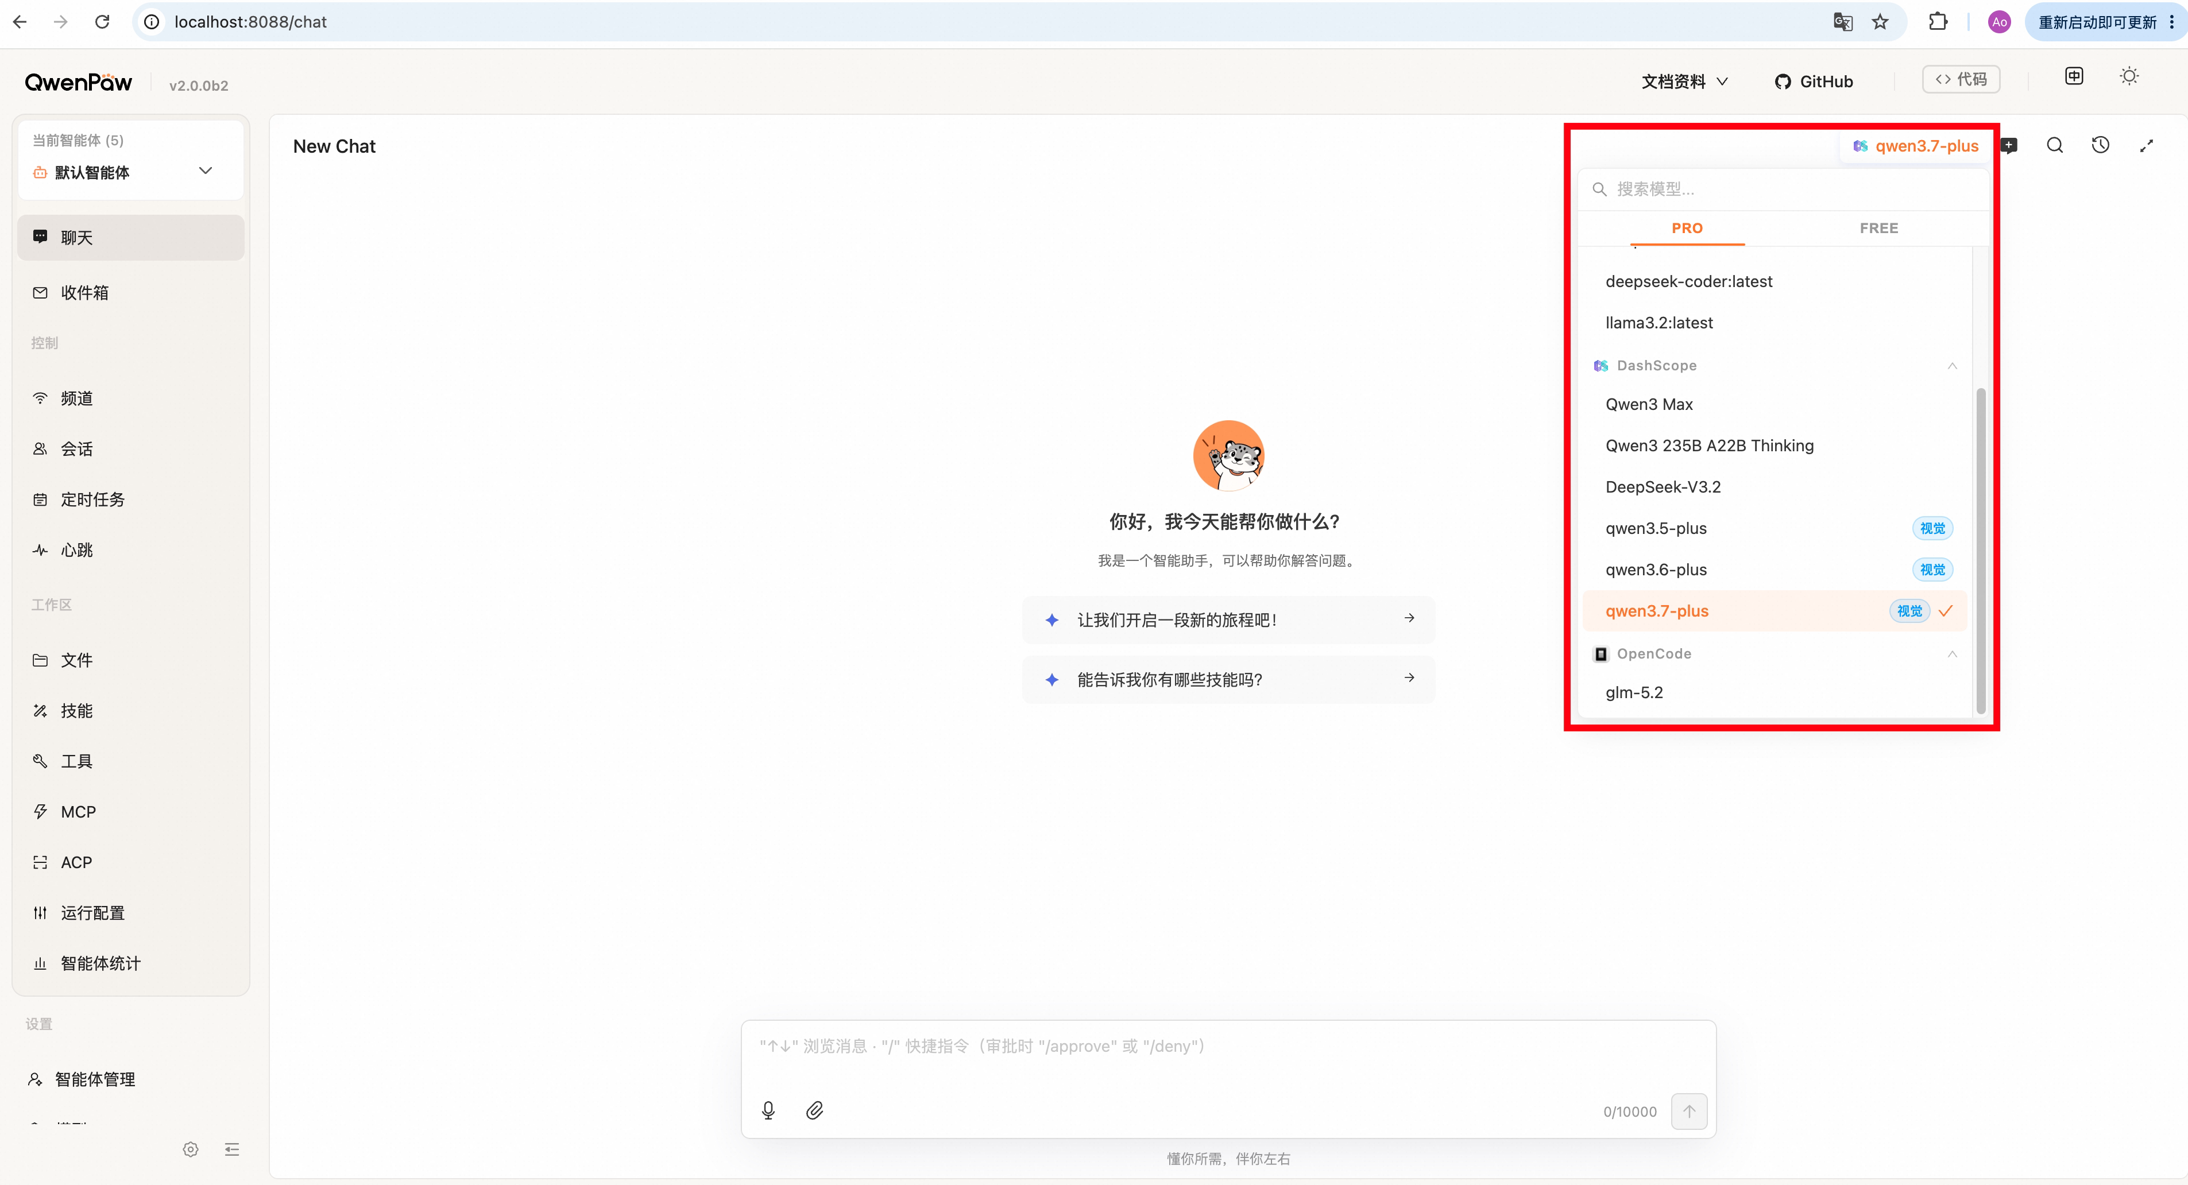This screenshot has width=2188, height=1185.
Task: Toggle qwen3.7-plus model selector
Action: tap(1915, 146)
